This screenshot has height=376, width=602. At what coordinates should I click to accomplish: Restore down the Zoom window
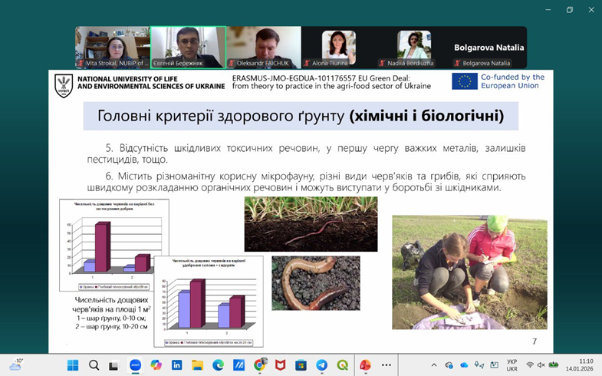tap(570, 10)
